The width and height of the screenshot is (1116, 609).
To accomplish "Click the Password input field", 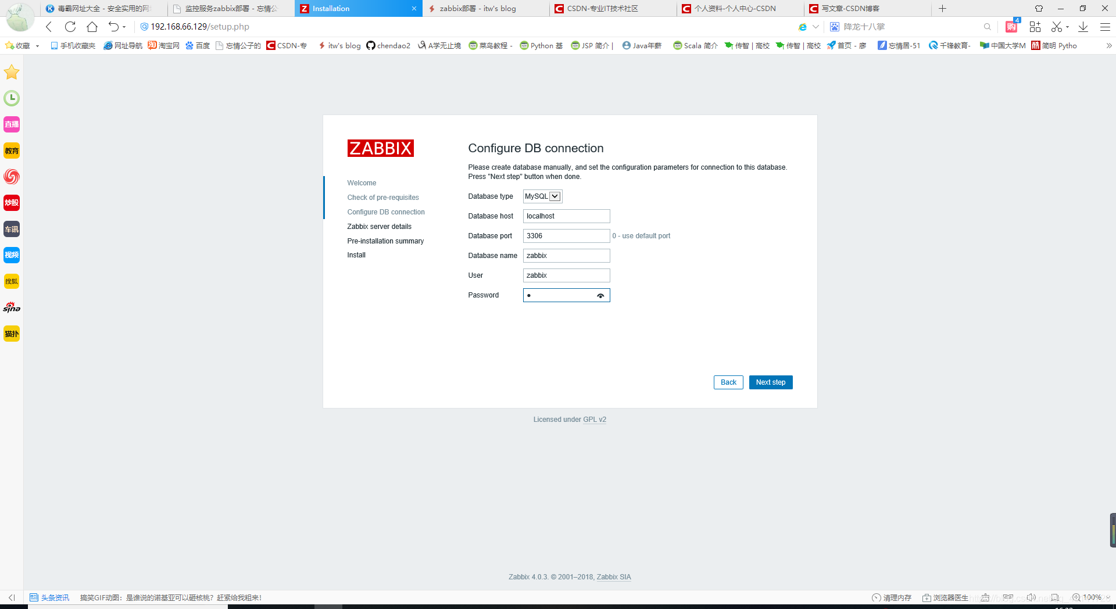I will point(566,295).
